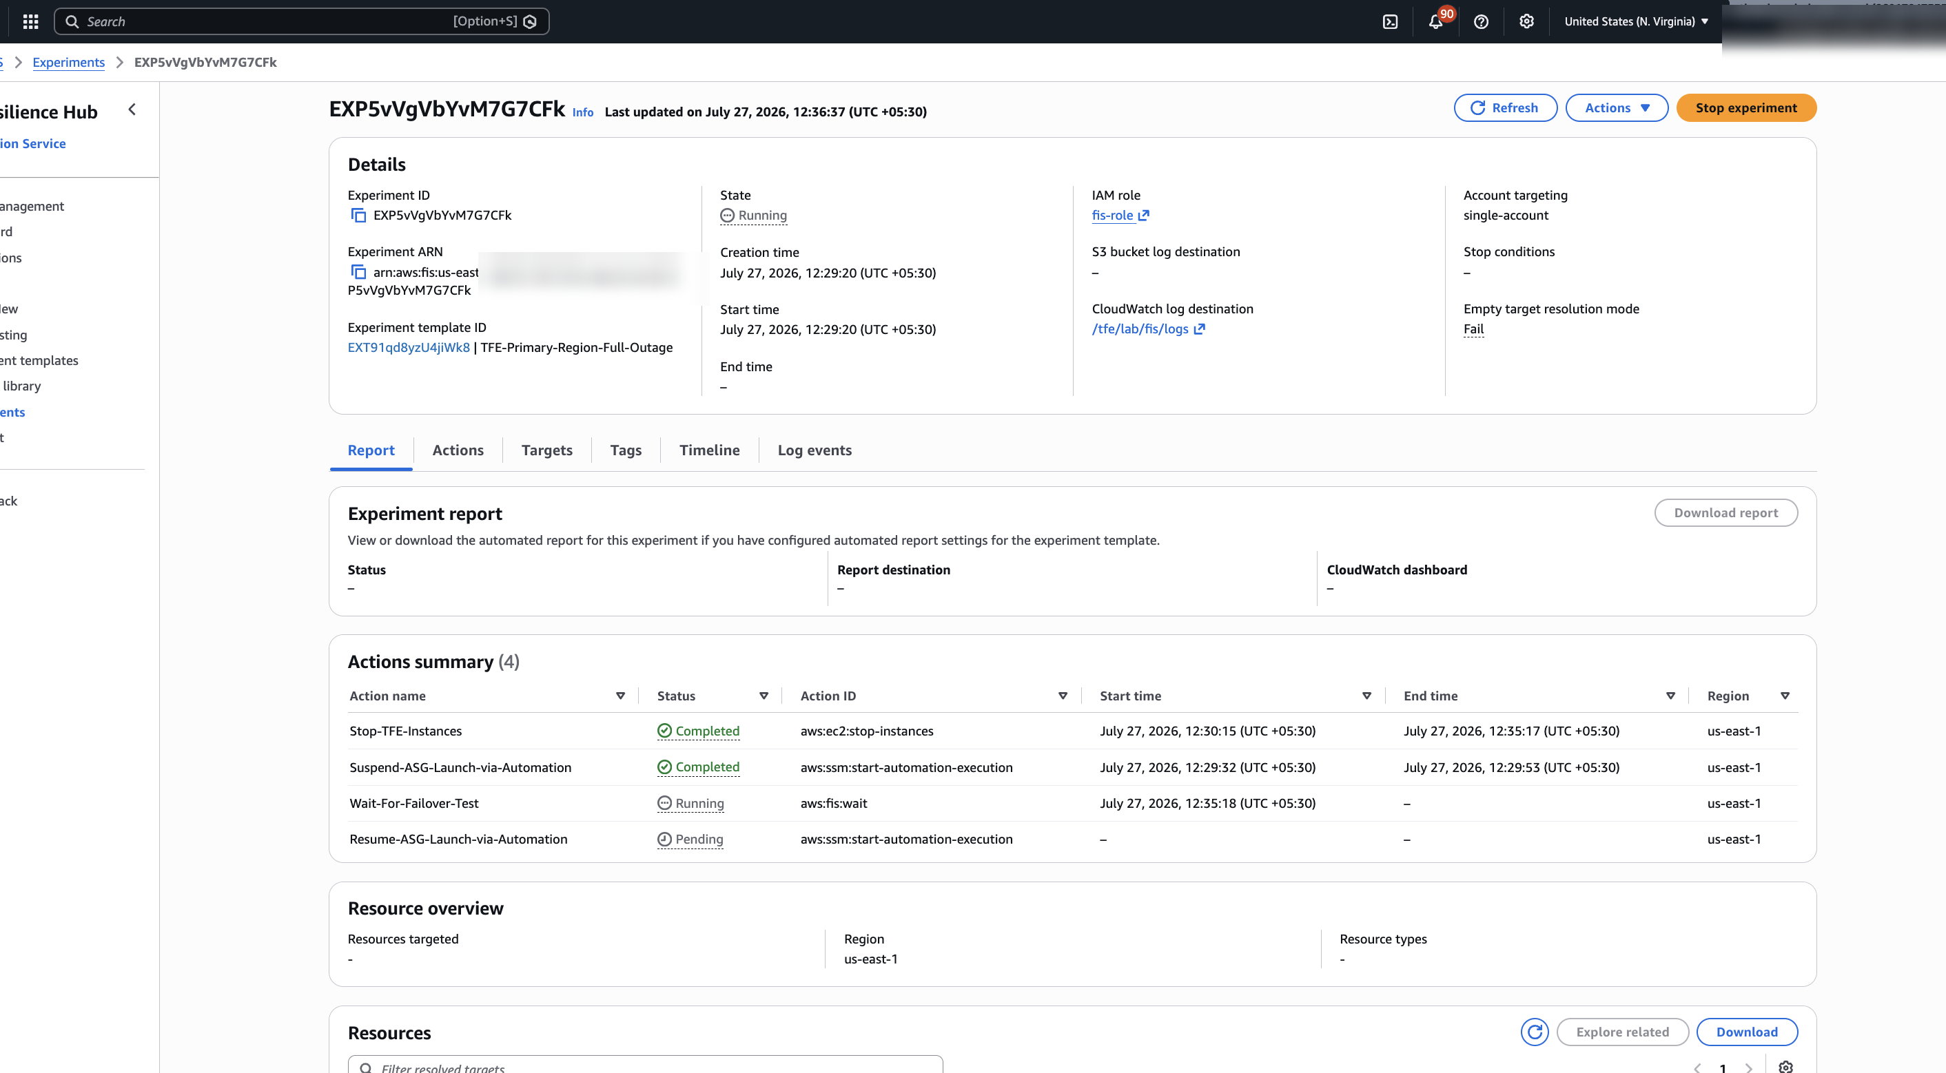Image resolution: width=1946 pixels, height=1073 pixels.
Task: Open the CloudShell terminal icon
Action: (1390, 22)
